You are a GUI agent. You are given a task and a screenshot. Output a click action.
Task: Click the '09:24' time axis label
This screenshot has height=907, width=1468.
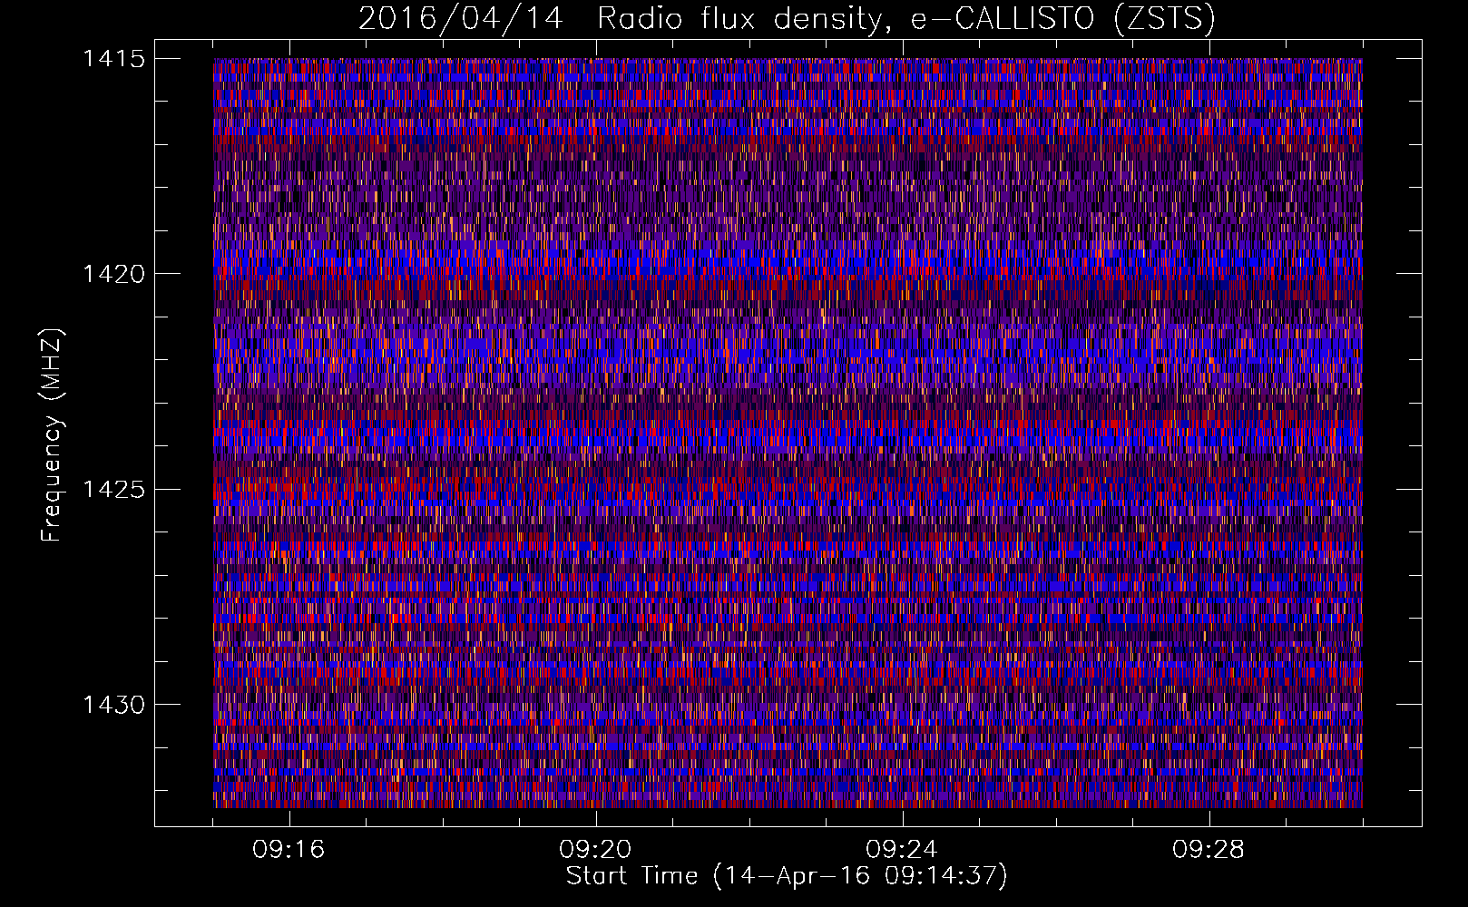click(x=902, y=850)
